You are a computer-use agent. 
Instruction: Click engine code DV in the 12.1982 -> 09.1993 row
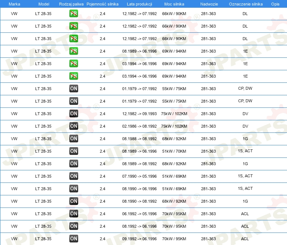click(x=245, y=114)
